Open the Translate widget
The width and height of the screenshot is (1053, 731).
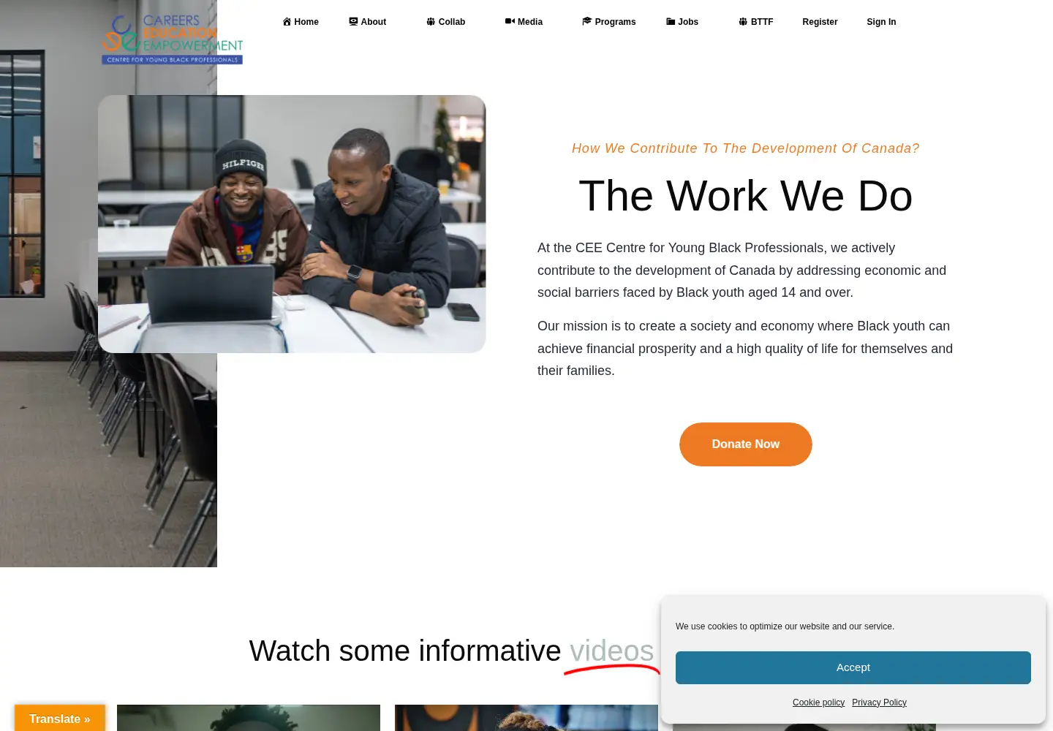click(60, 719)
